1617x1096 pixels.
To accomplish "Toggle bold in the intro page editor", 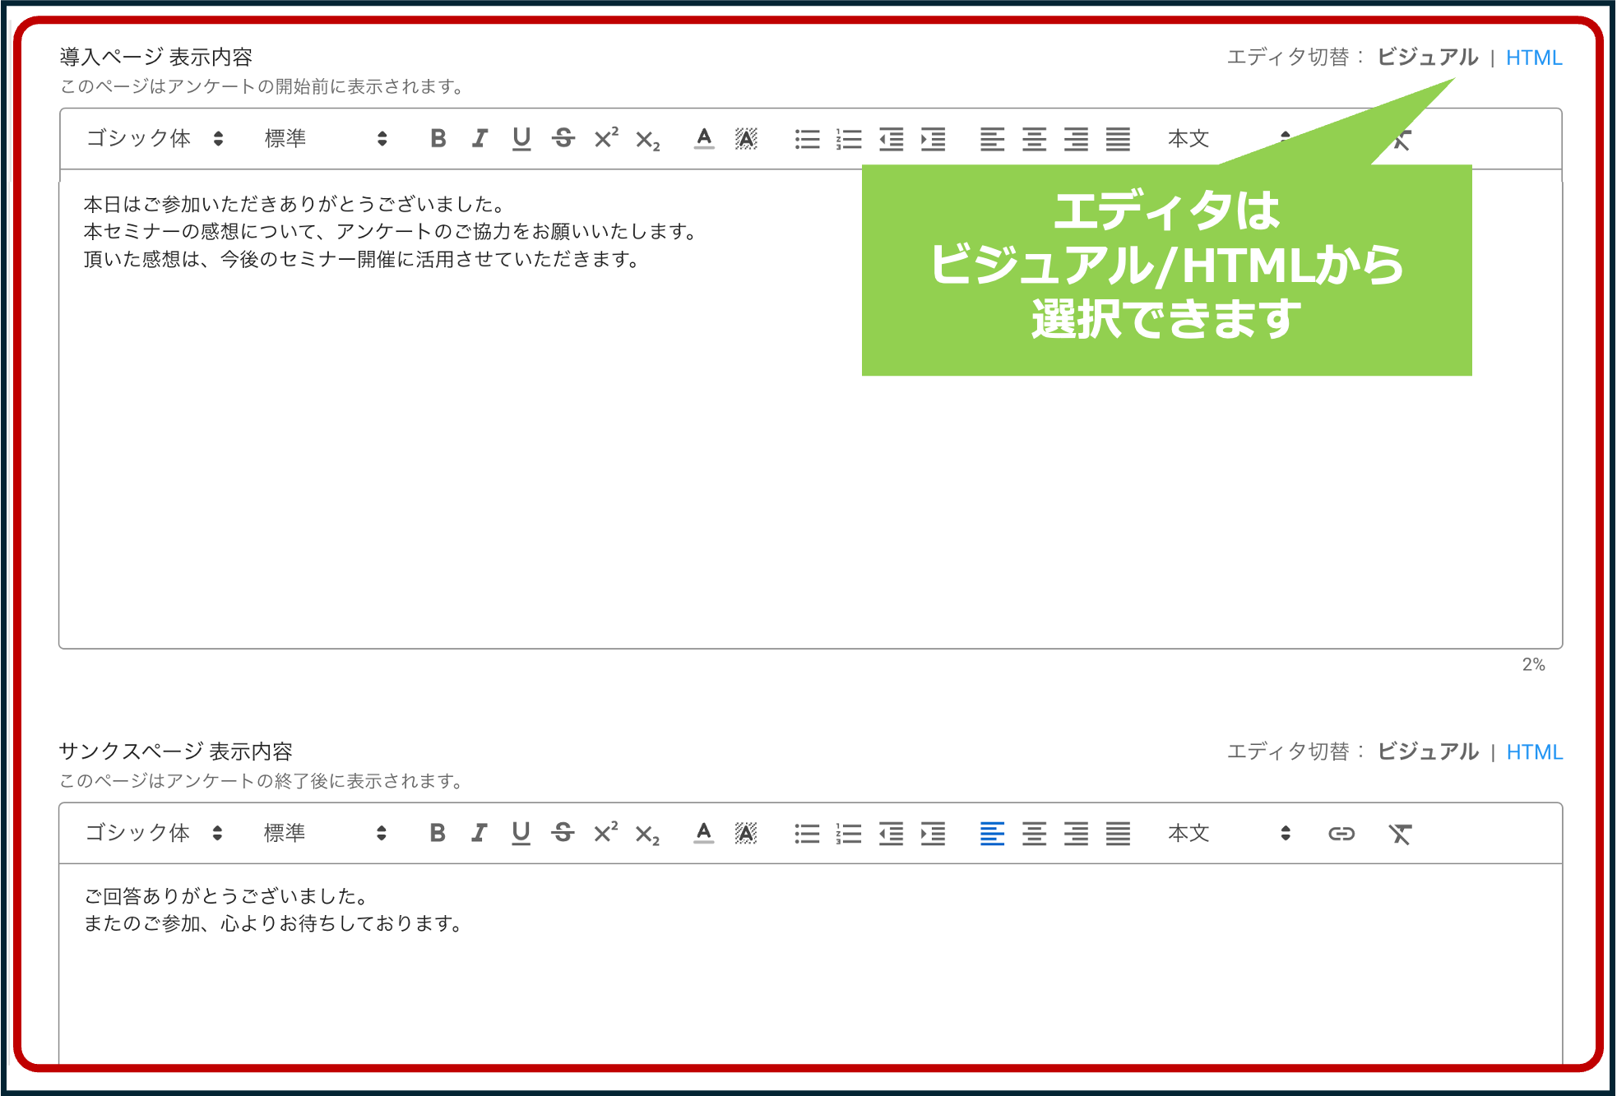I will click(438, 138).
